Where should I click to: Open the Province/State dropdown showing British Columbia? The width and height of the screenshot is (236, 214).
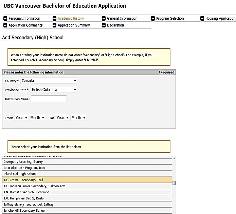tap(54, 90)
